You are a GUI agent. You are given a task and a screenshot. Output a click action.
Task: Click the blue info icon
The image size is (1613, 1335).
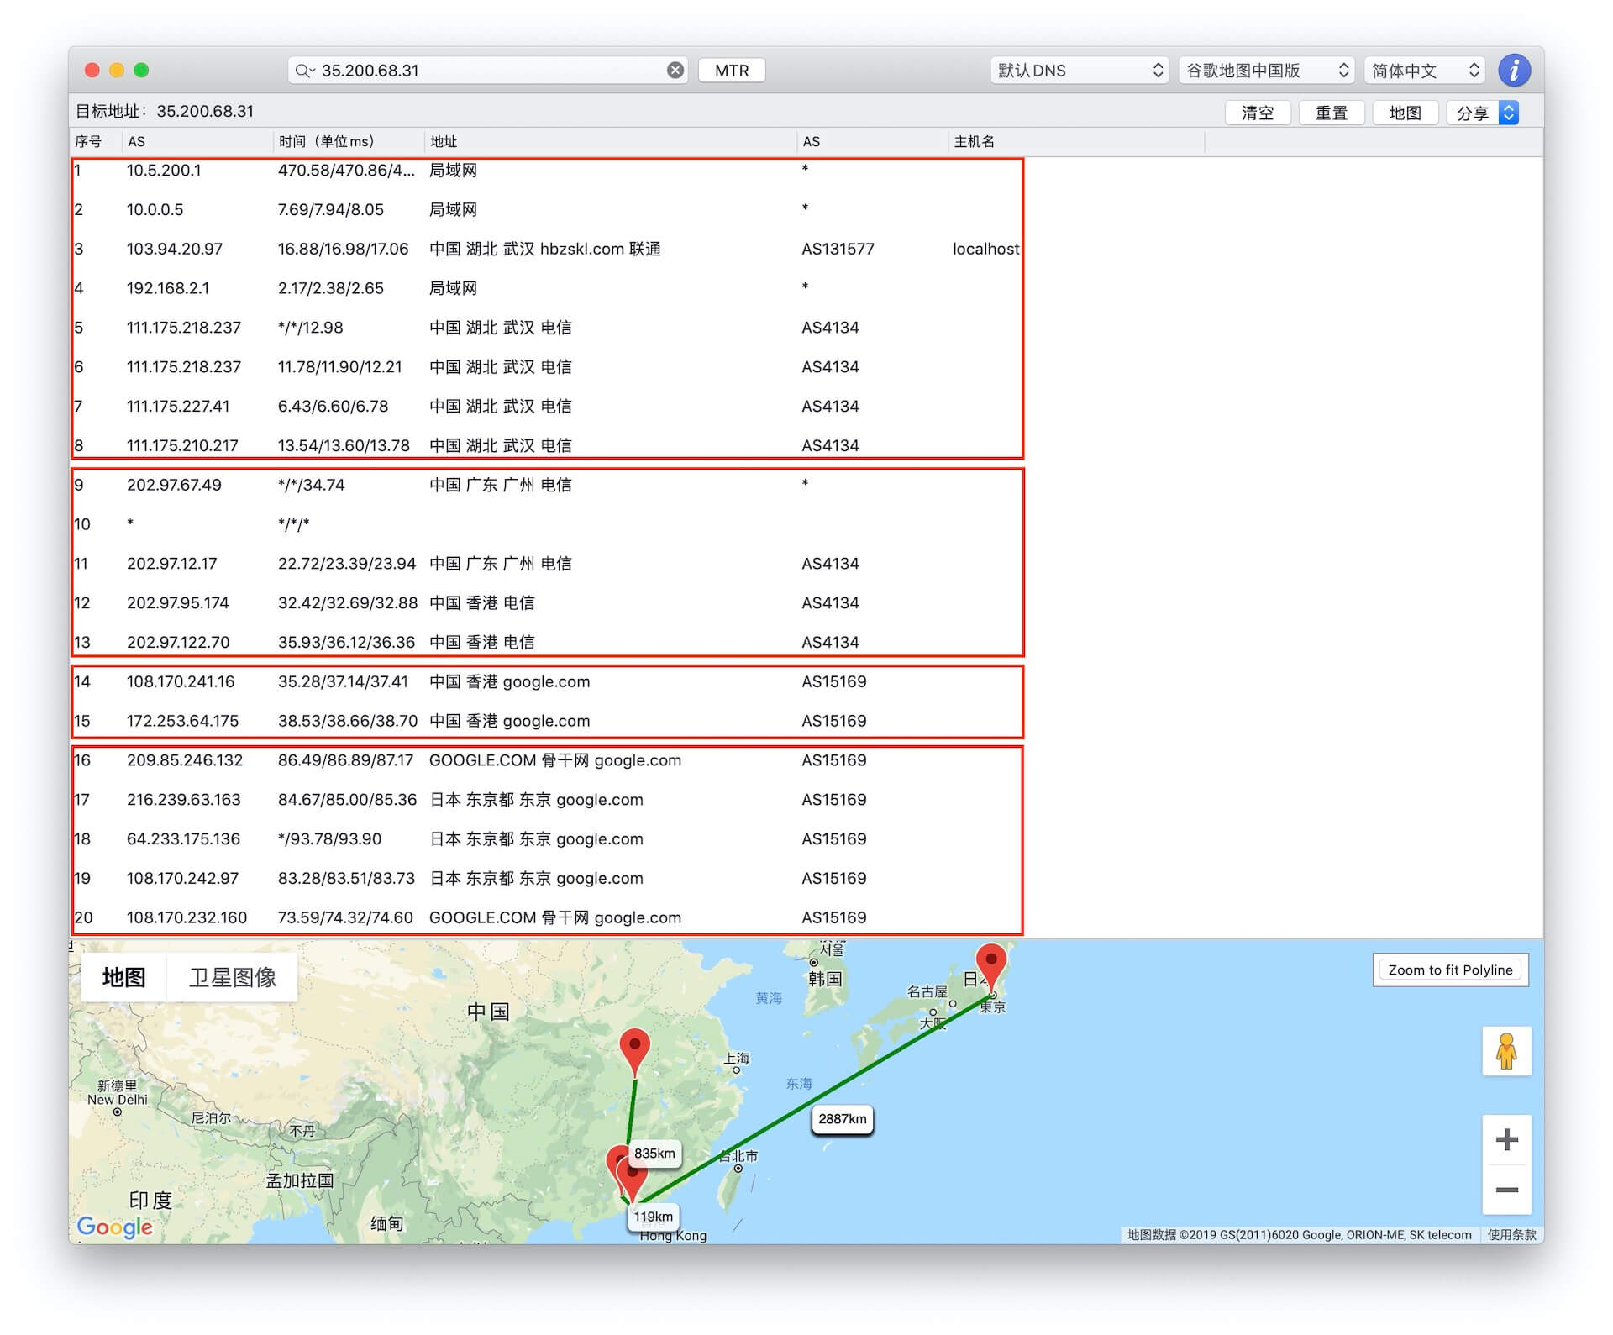[x=1514, y=71]
